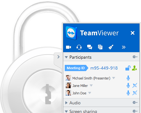The width and height of the screenshot is (141, 113).
Task: Open the whiteboard brush tool
Action: pos(111,47)
